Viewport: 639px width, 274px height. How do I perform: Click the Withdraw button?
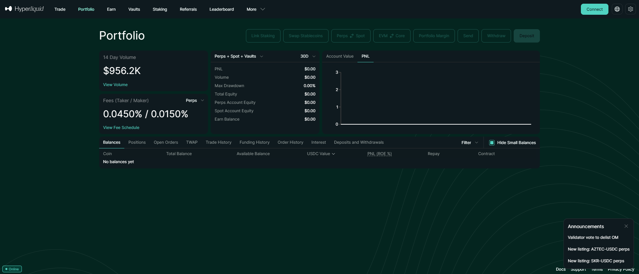click(x=496, y=36)
